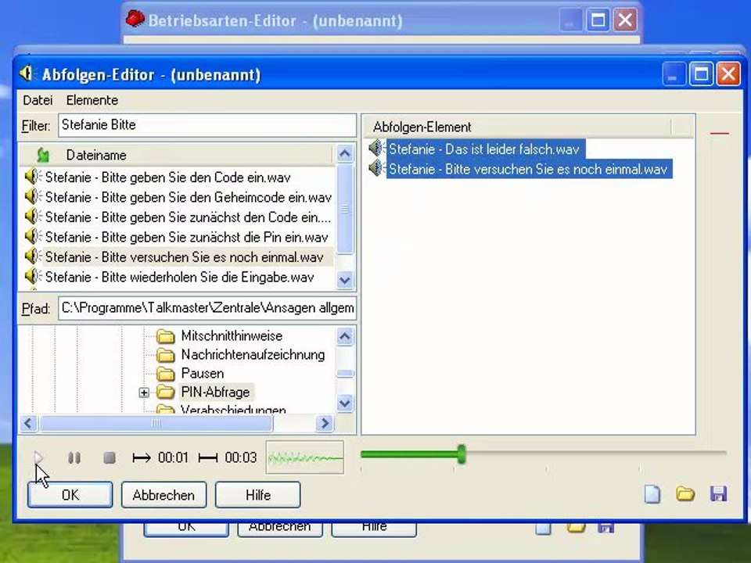Select the Nachrichtenaufzeichnung folder label

click(253, 355)
